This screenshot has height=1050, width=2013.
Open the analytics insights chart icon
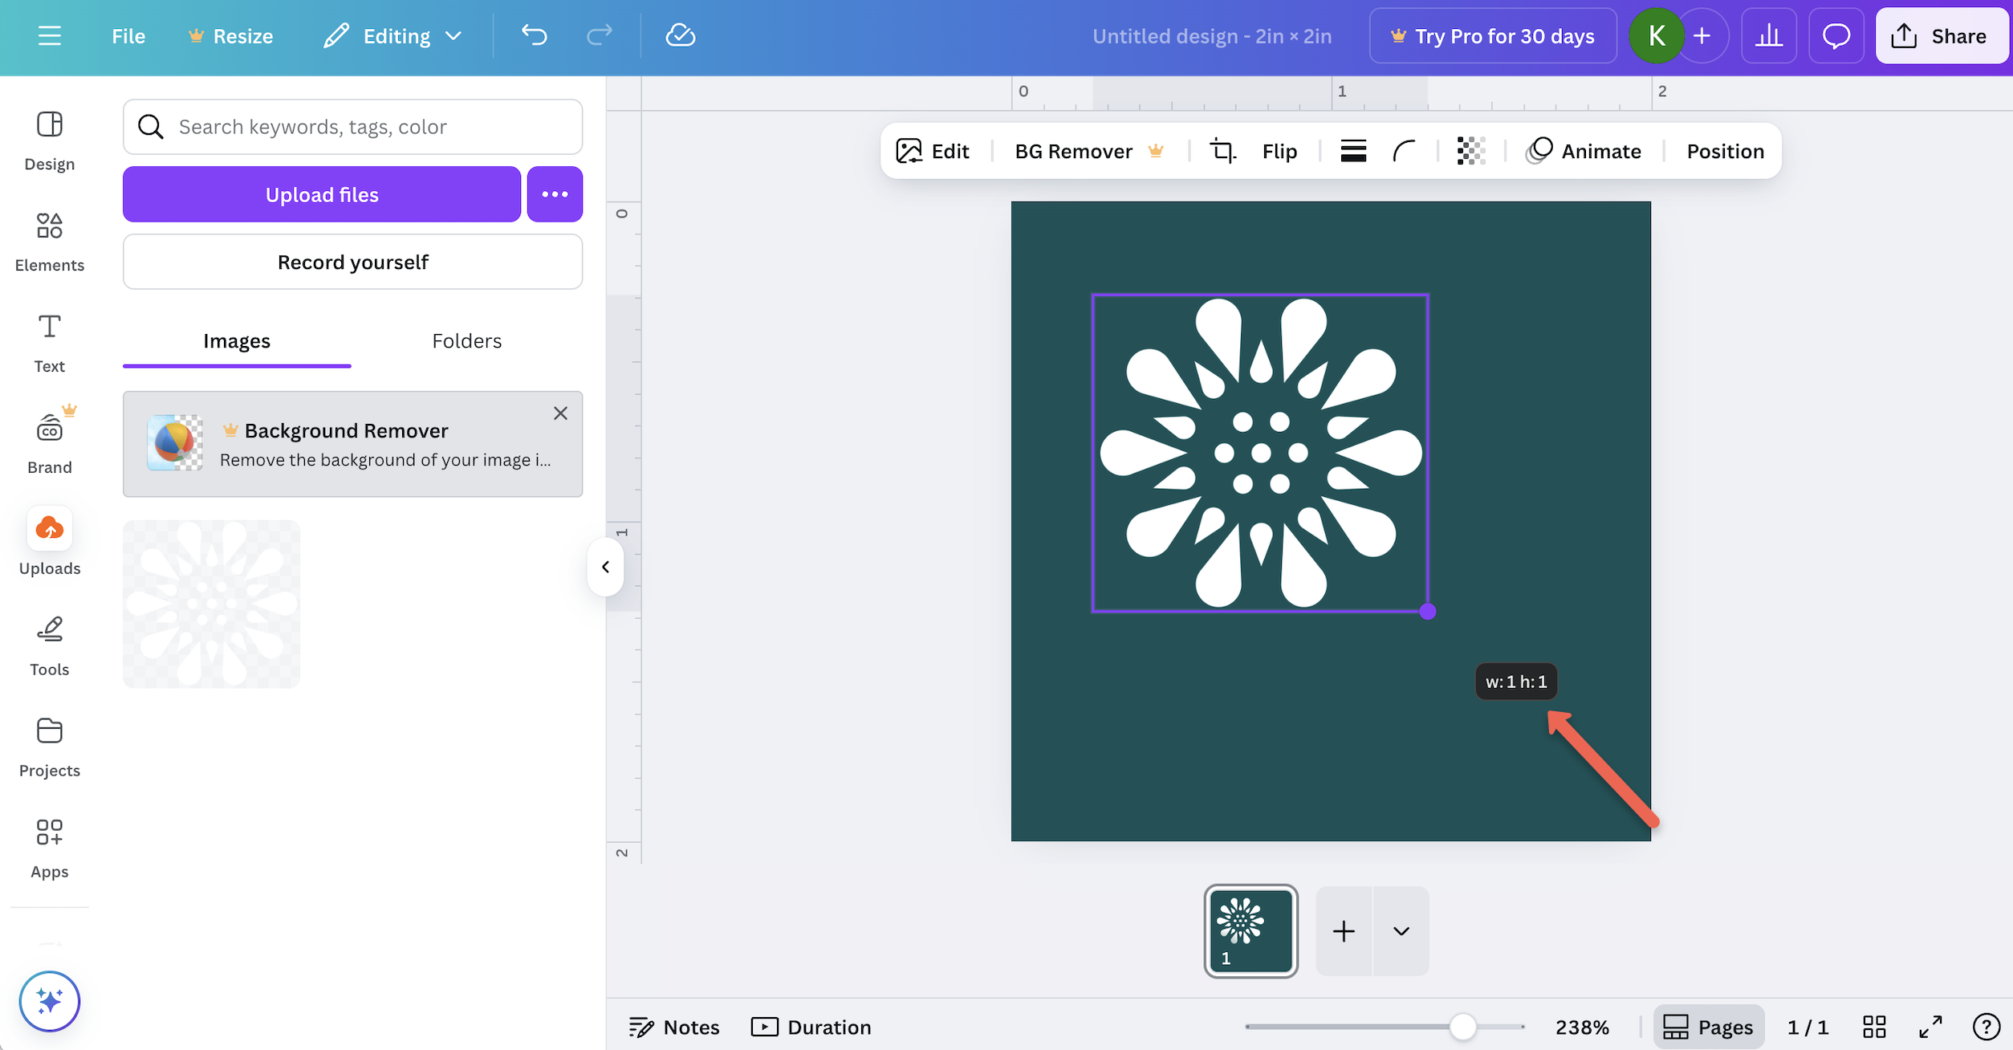[1769, 36]
